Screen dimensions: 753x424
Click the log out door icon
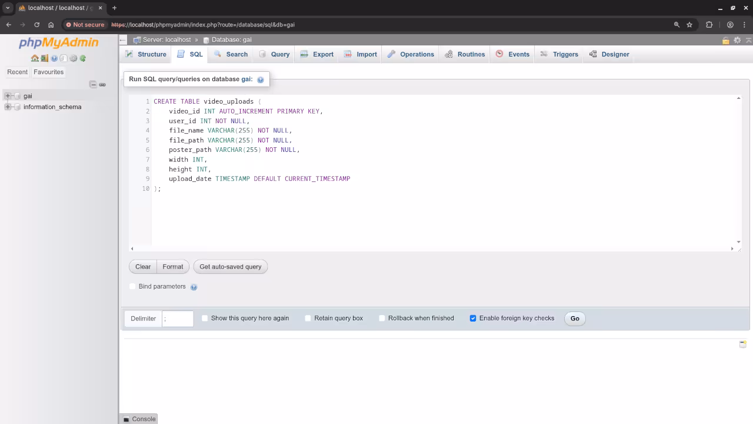pyautogui.click(x=44, y=58)
